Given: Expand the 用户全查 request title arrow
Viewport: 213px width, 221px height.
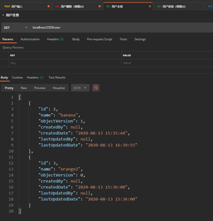Looking at the screenshot, I should (x=3, y=15).
